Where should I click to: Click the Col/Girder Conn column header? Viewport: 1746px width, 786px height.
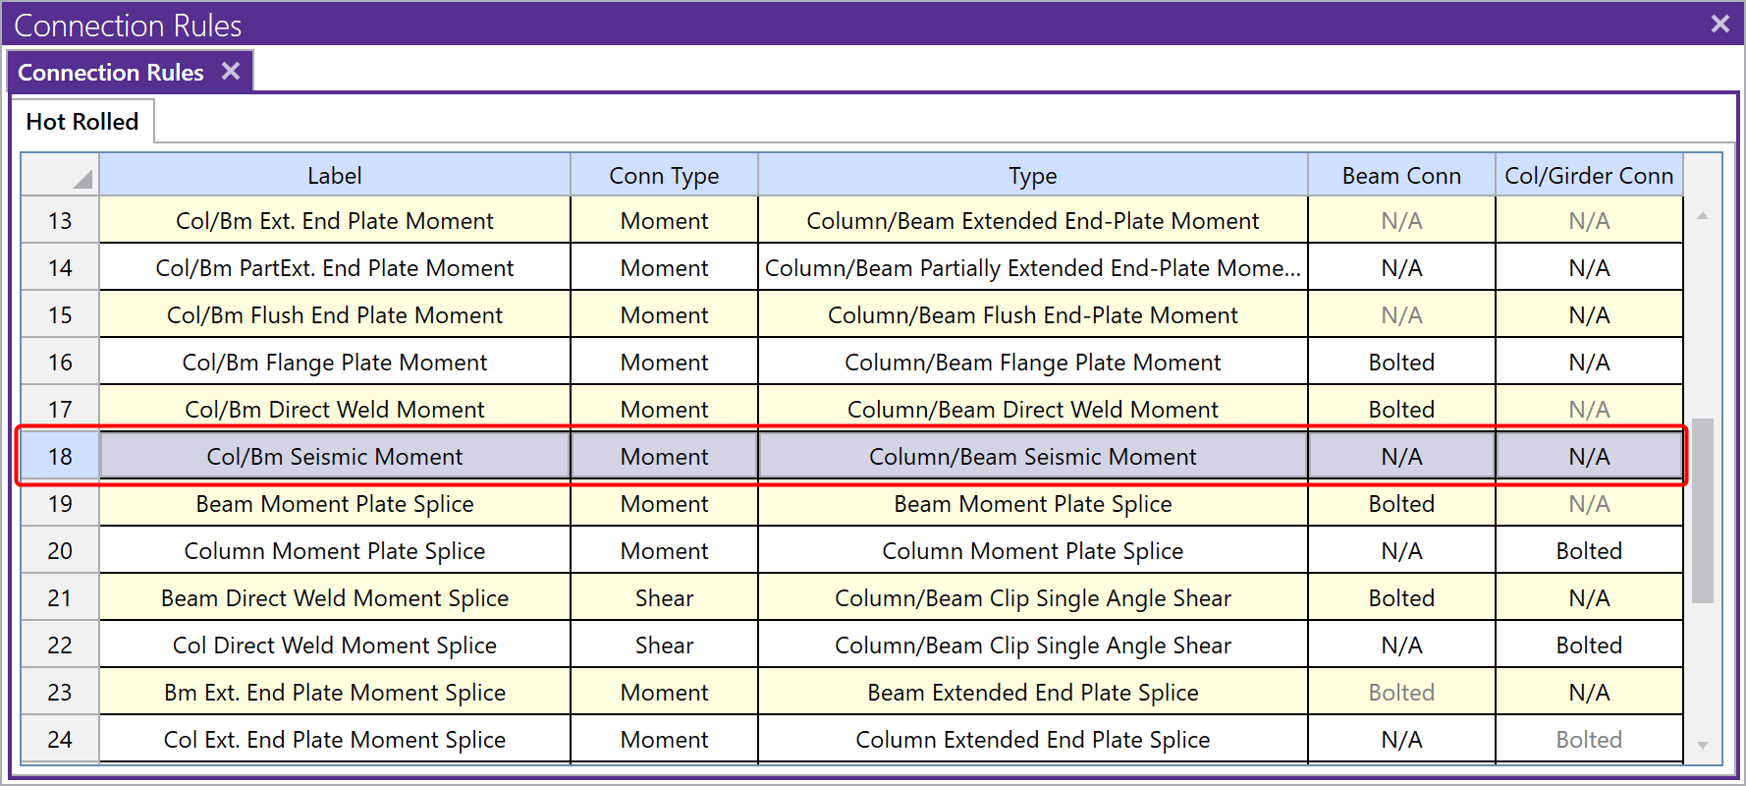point(1589,176)
